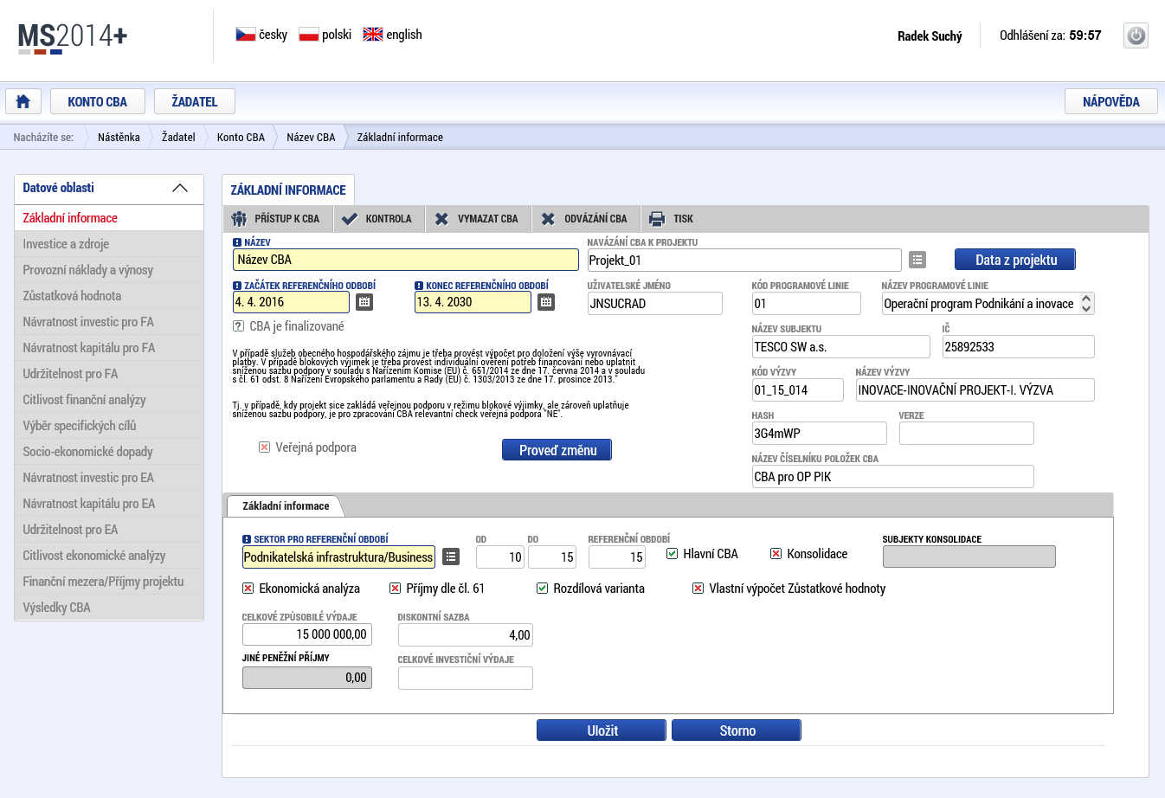Go to Konto CBA breadcrumb link

241,137
